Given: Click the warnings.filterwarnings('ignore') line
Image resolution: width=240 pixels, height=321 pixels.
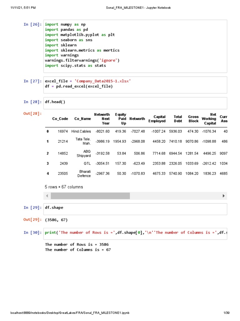Looking at the screenshot, I should coord(82,61).
